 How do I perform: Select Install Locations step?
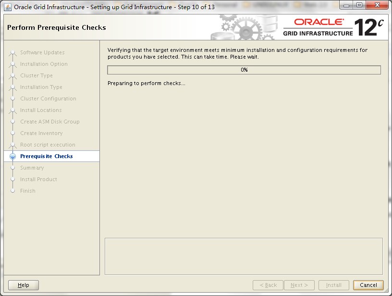[41, 110]
